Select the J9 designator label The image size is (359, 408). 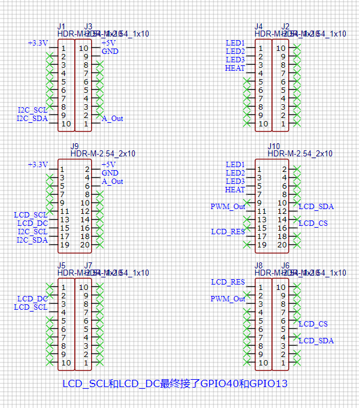point(74,146)
